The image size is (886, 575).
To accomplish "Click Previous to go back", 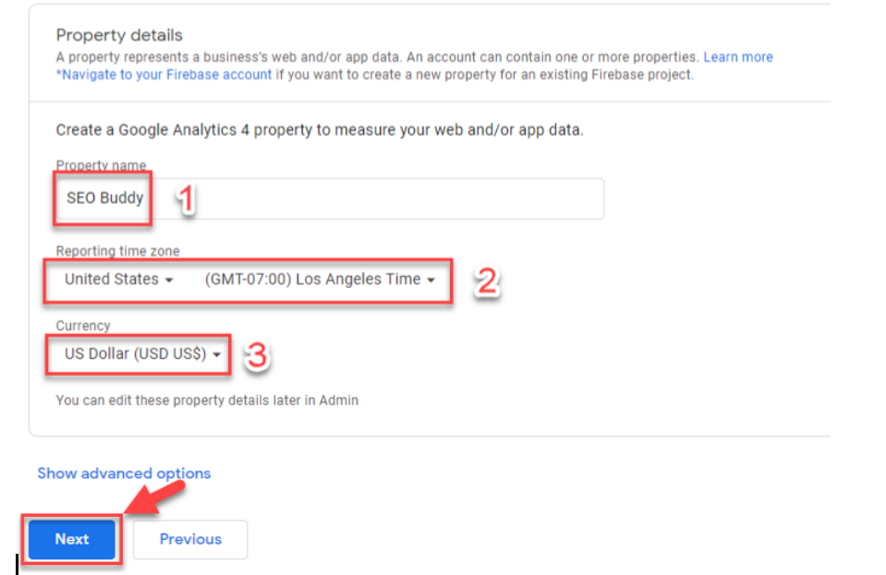I will click(x=189, y=539).
